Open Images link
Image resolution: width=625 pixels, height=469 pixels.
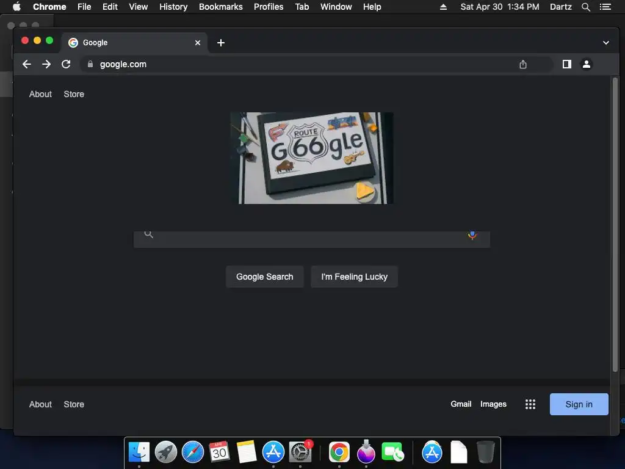[x=493, y=404]
